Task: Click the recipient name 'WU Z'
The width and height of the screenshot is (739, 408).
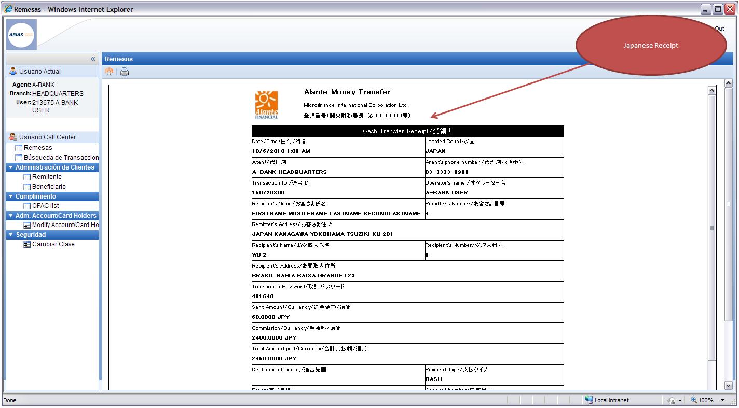Action: coord(259,255)
